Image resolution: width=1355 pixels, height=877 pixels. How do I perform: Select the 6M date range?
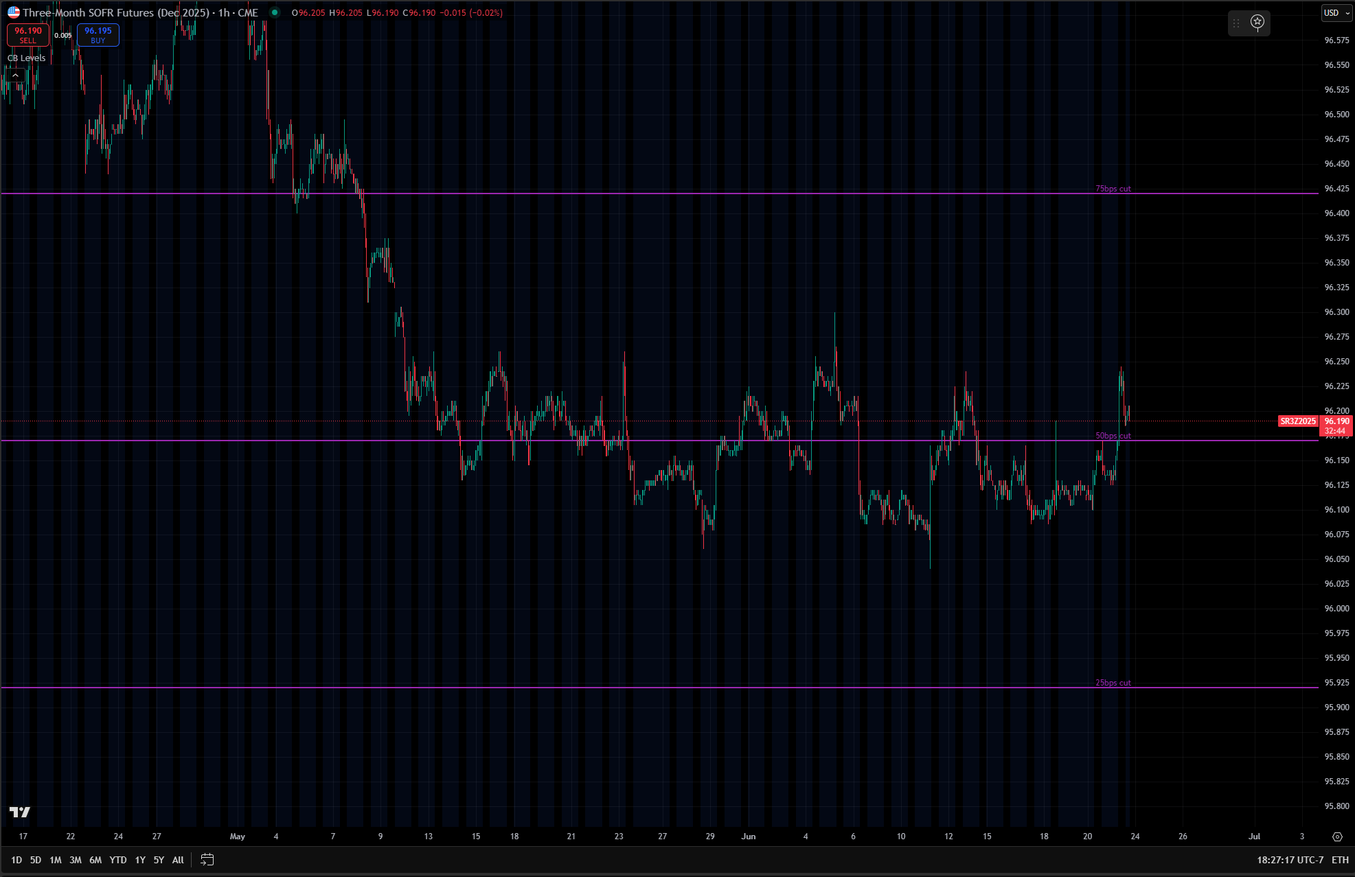point(95,860)
